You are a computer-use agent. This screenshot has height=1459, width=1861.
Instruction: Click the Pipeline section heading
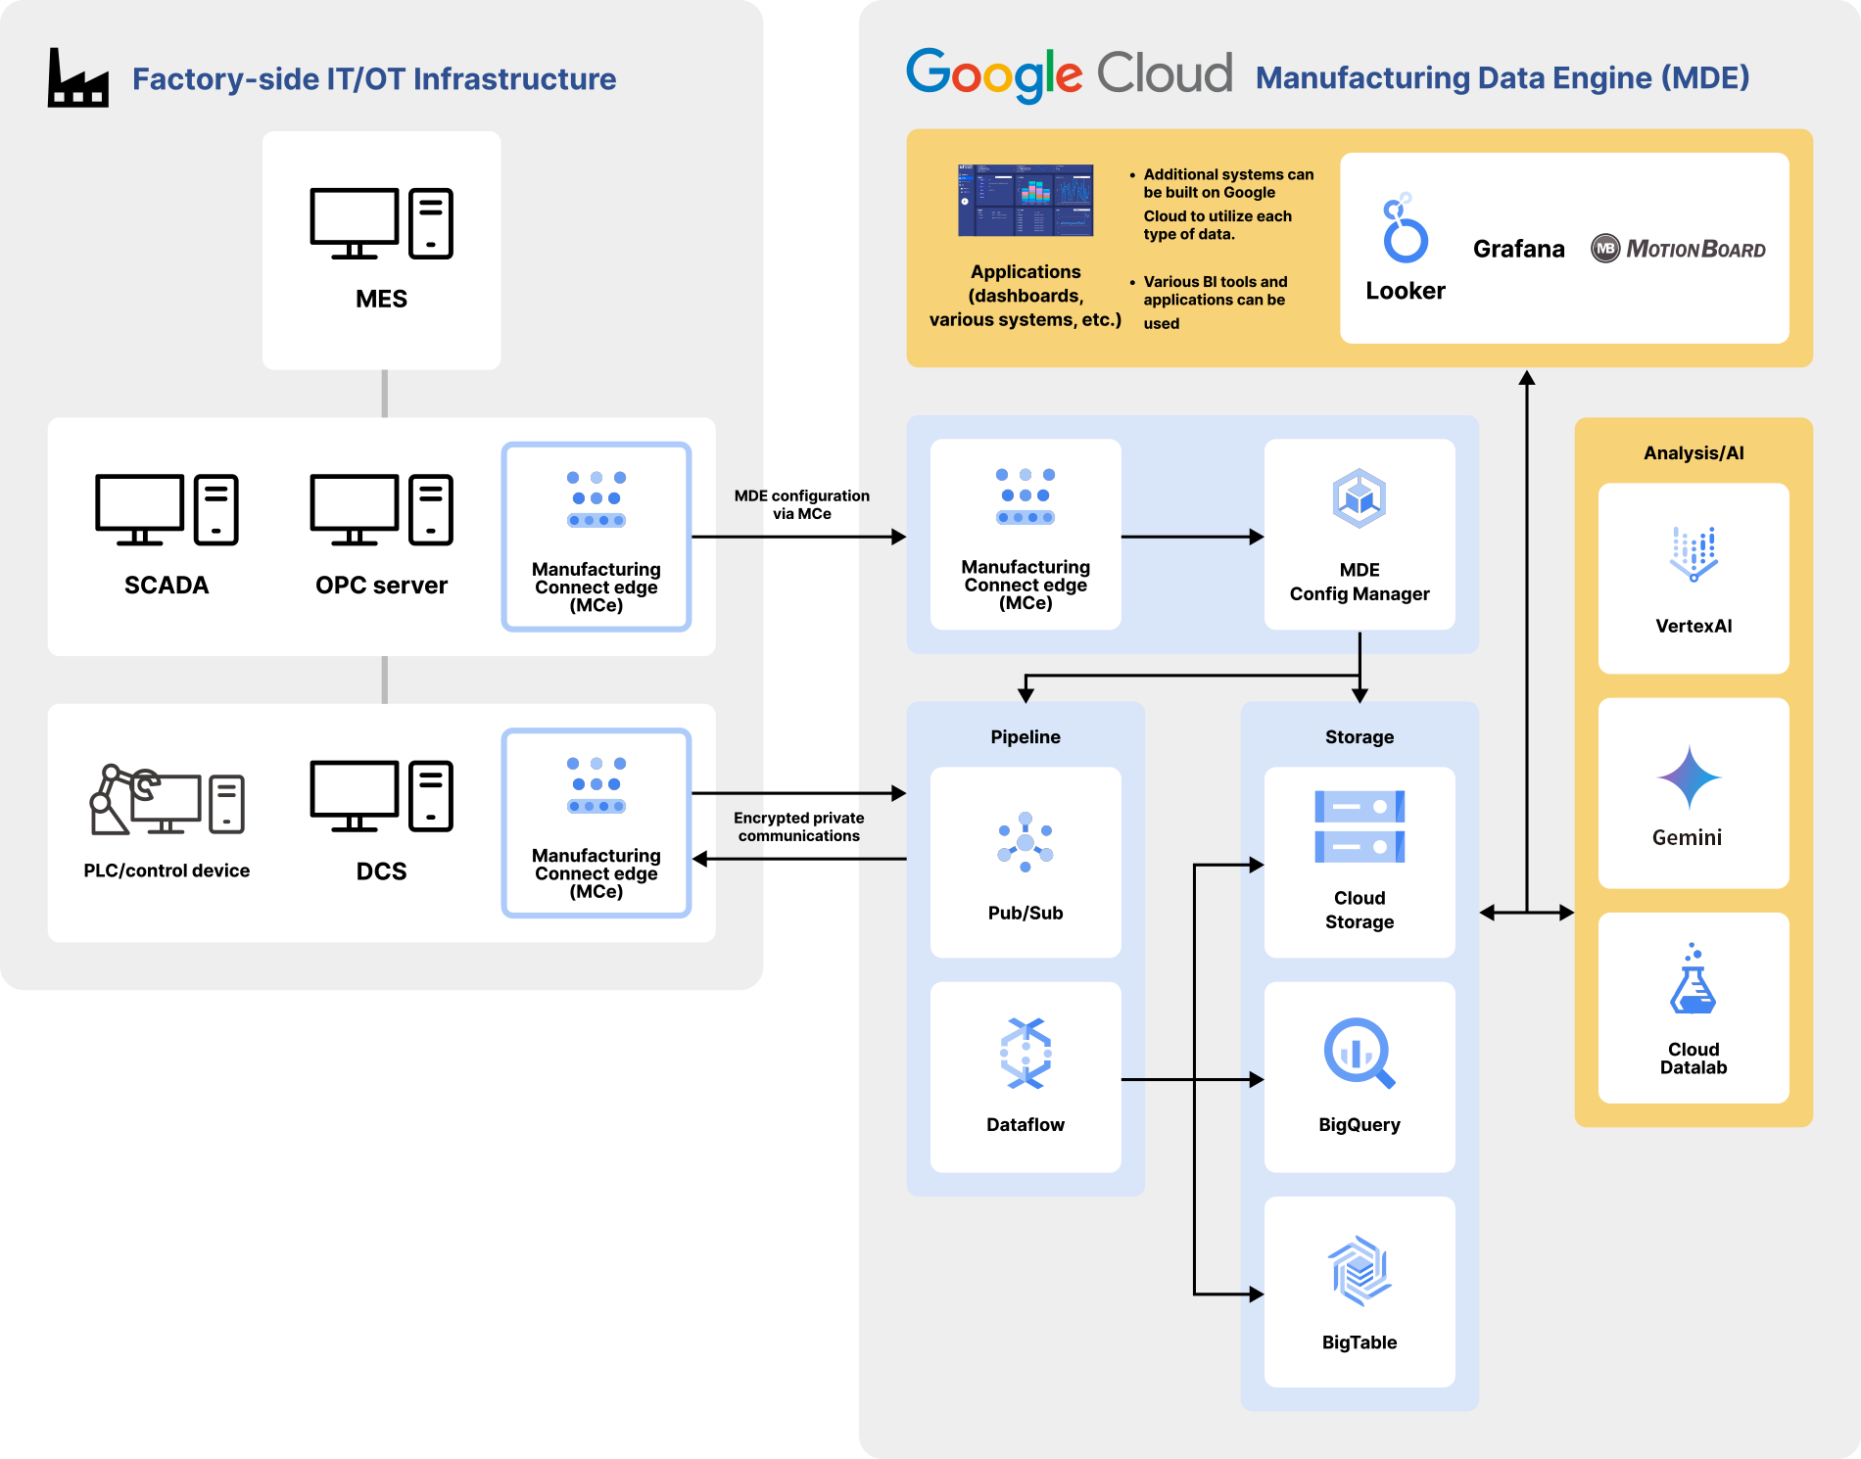tap(1026, 737)
